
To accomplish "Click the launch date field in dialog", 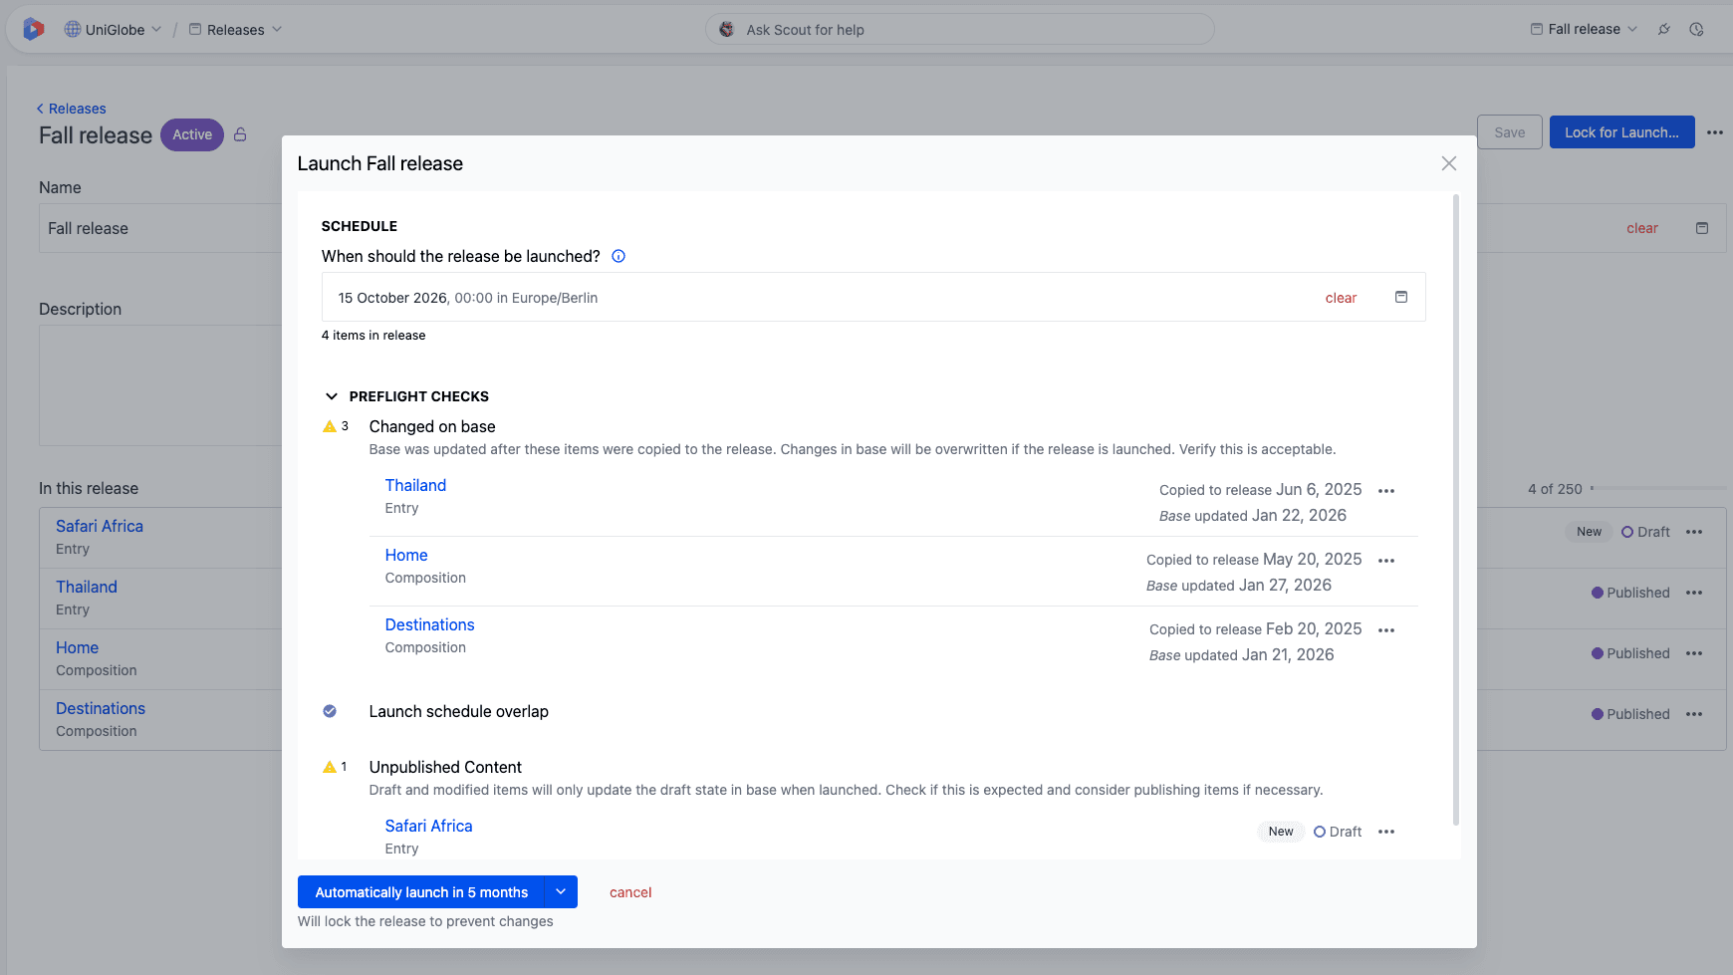I will tap(873, 297).
